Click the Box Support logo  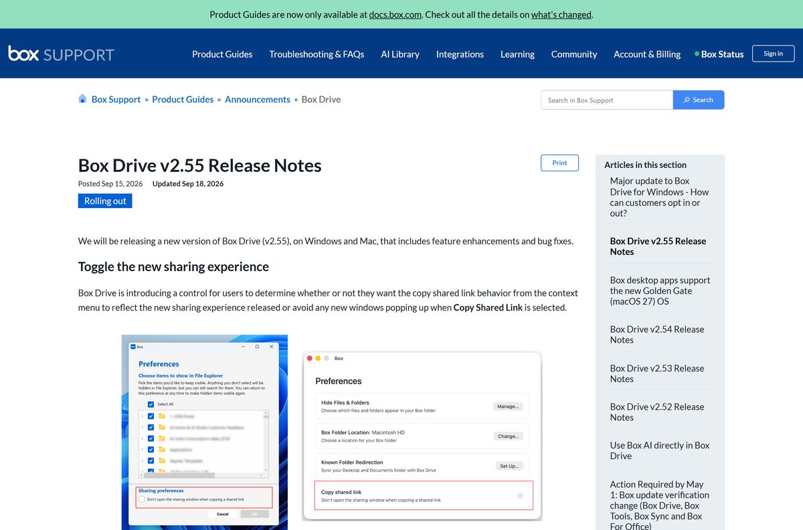[61, 54]
